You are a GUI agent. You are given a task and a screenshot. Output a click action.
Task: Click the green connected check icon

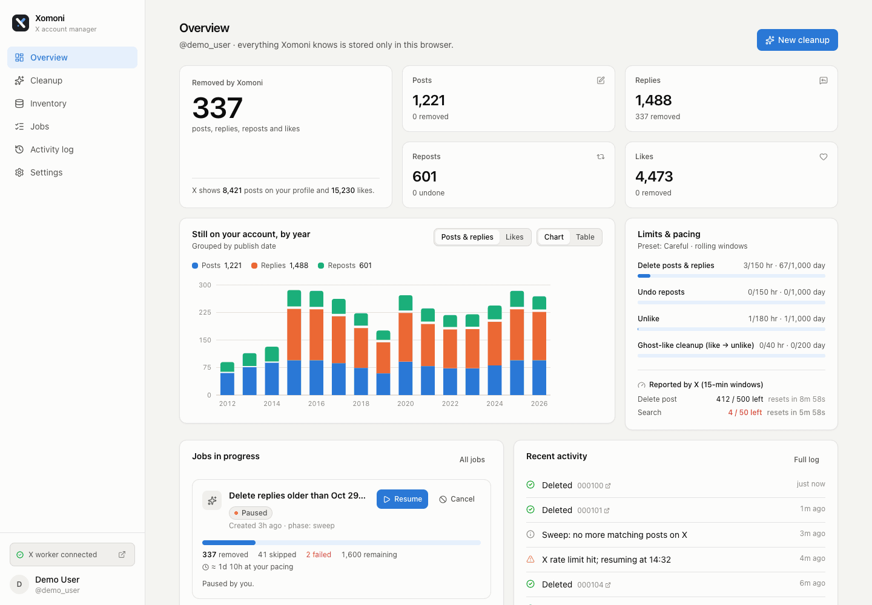(20, 555)
